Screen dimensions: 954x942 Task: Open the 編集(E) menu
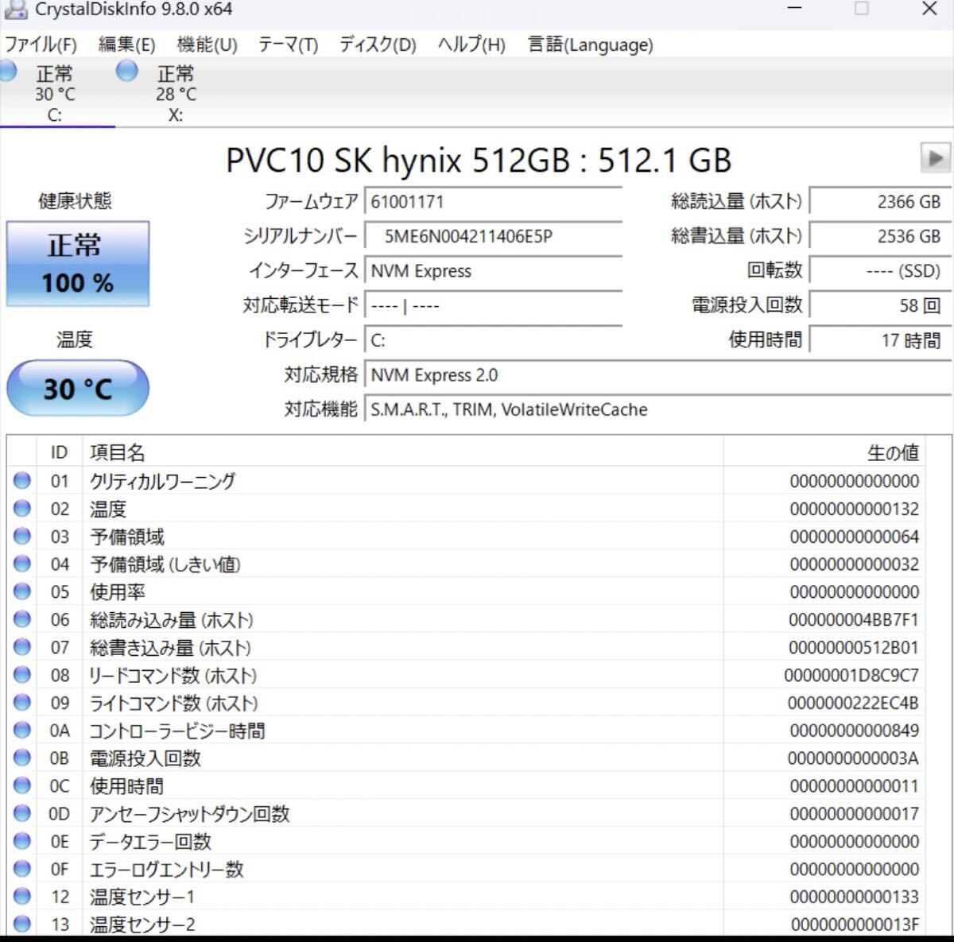126,45
